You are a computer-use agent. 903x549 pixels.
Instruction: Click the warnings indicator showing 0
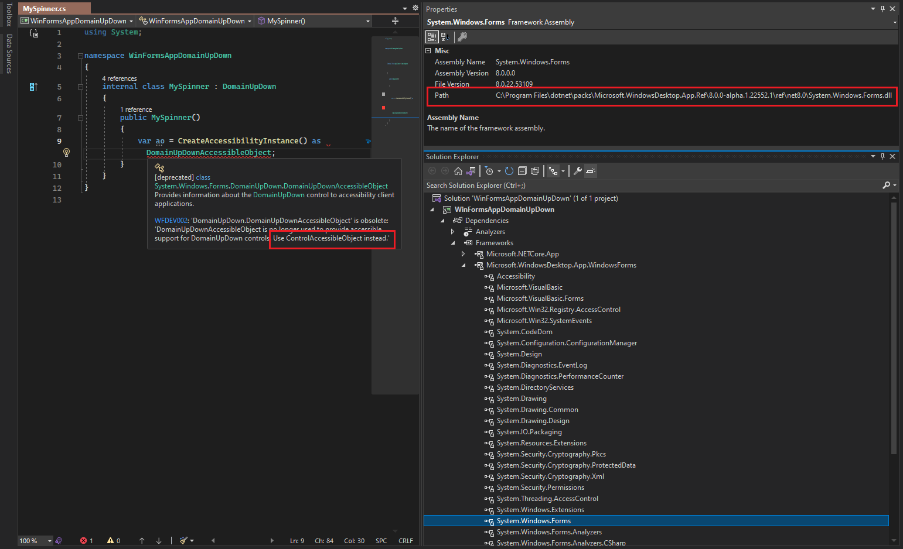[x=114, y=541]
